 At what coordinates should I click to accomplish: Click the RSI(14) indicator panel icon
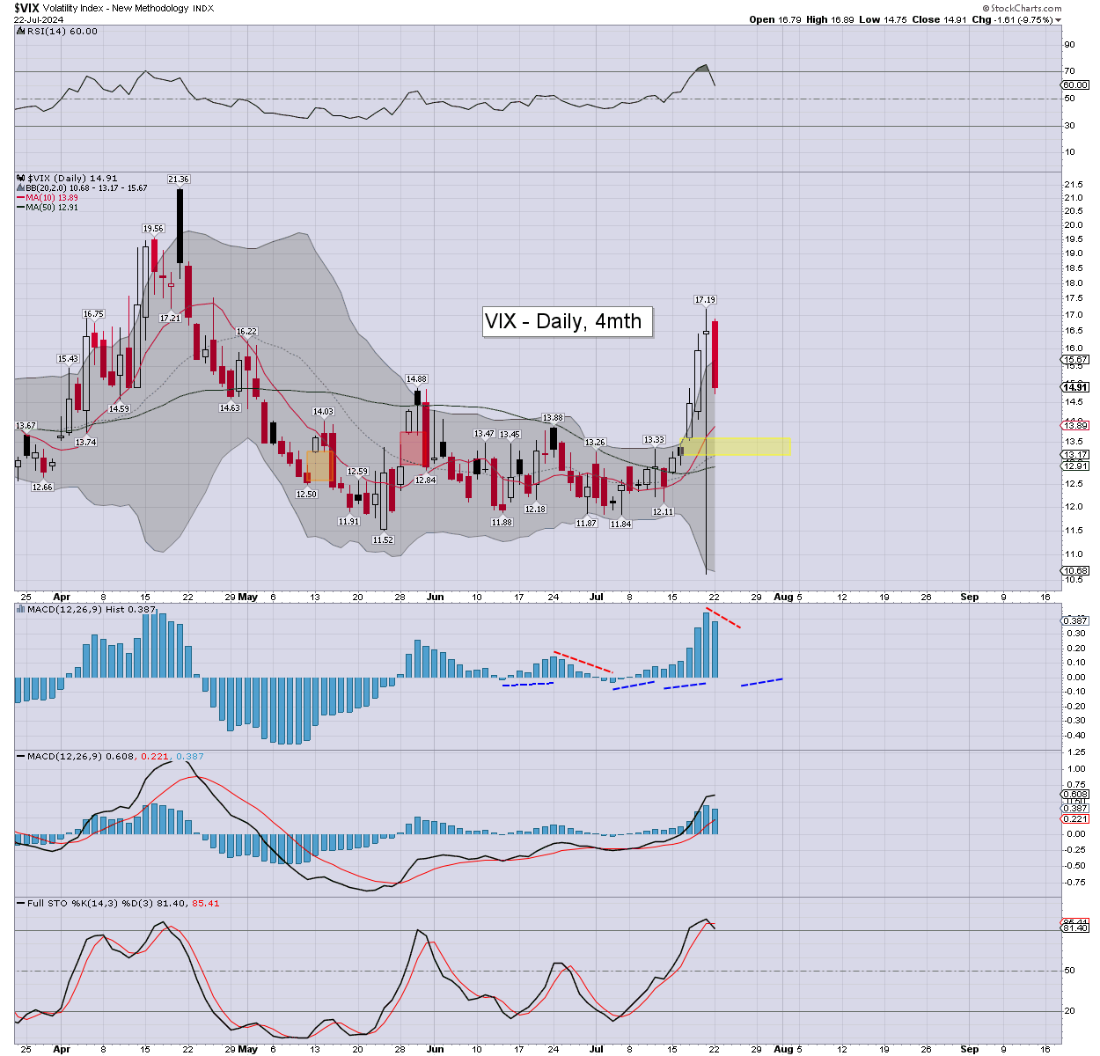click(x=20, y=31)
